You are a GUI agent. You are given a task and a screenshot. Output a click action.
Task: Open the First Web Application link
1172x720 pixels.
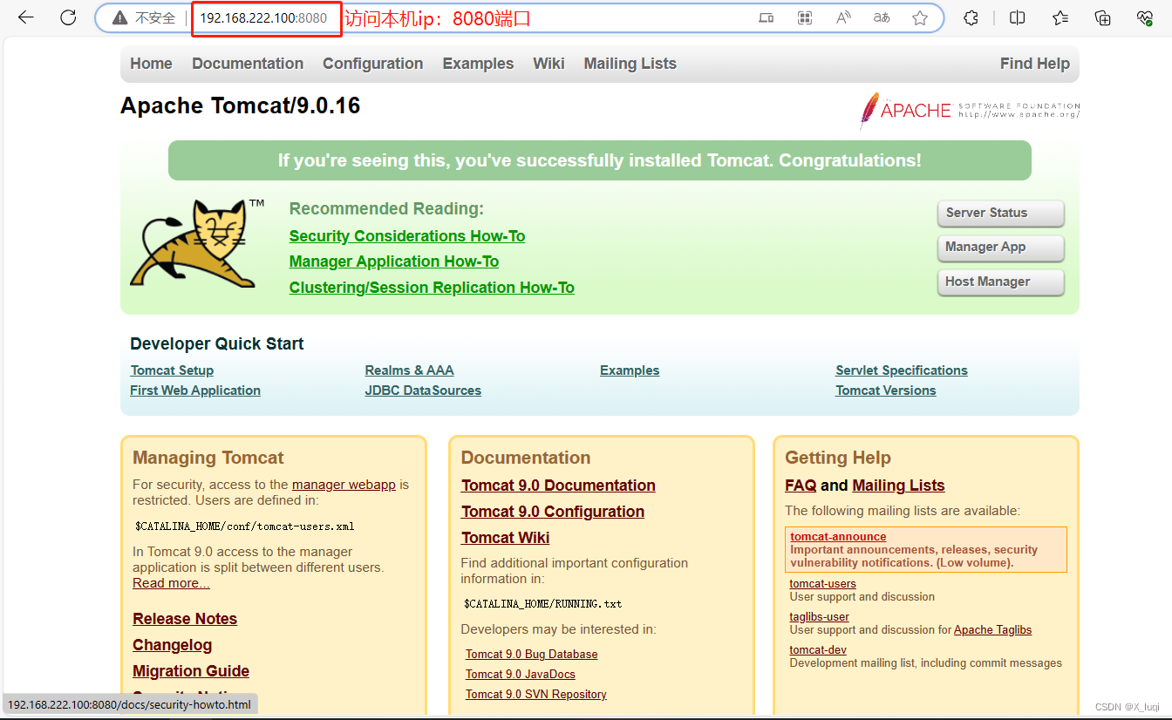(x=195, y=391)
